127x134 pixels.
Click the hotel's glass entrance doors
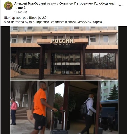point(66,64)
